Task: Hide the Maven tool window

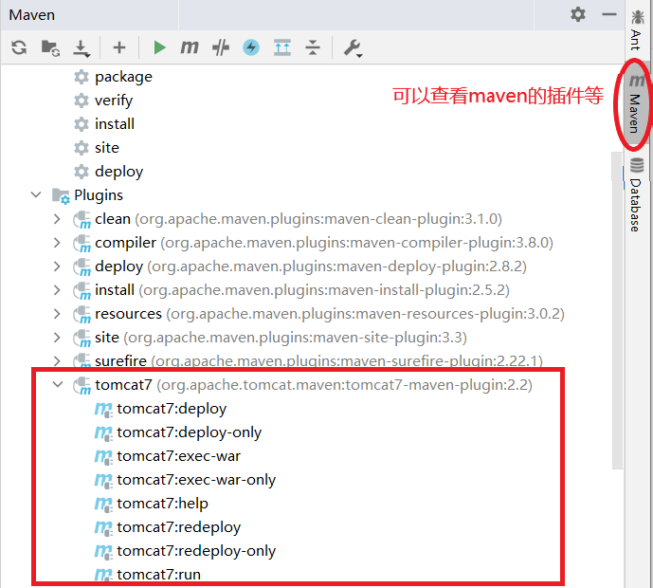Action: (607, 15)
